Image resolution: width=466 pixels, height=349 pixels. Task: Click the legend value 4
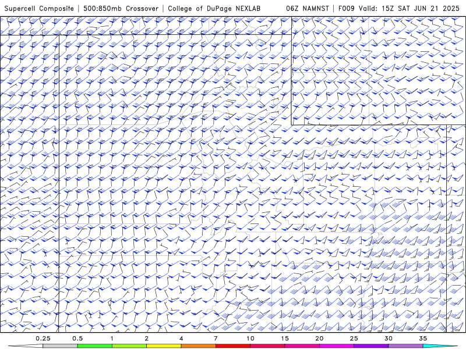click(x=181, y=339)
